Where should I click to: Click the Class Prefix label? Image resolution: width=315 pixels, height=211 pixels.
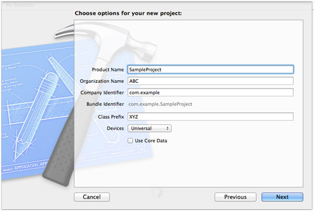[111, 117]
